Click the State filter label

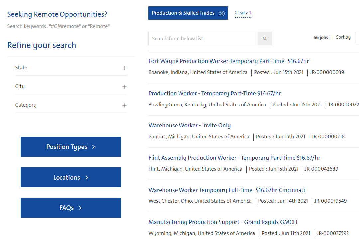[21, 68]
